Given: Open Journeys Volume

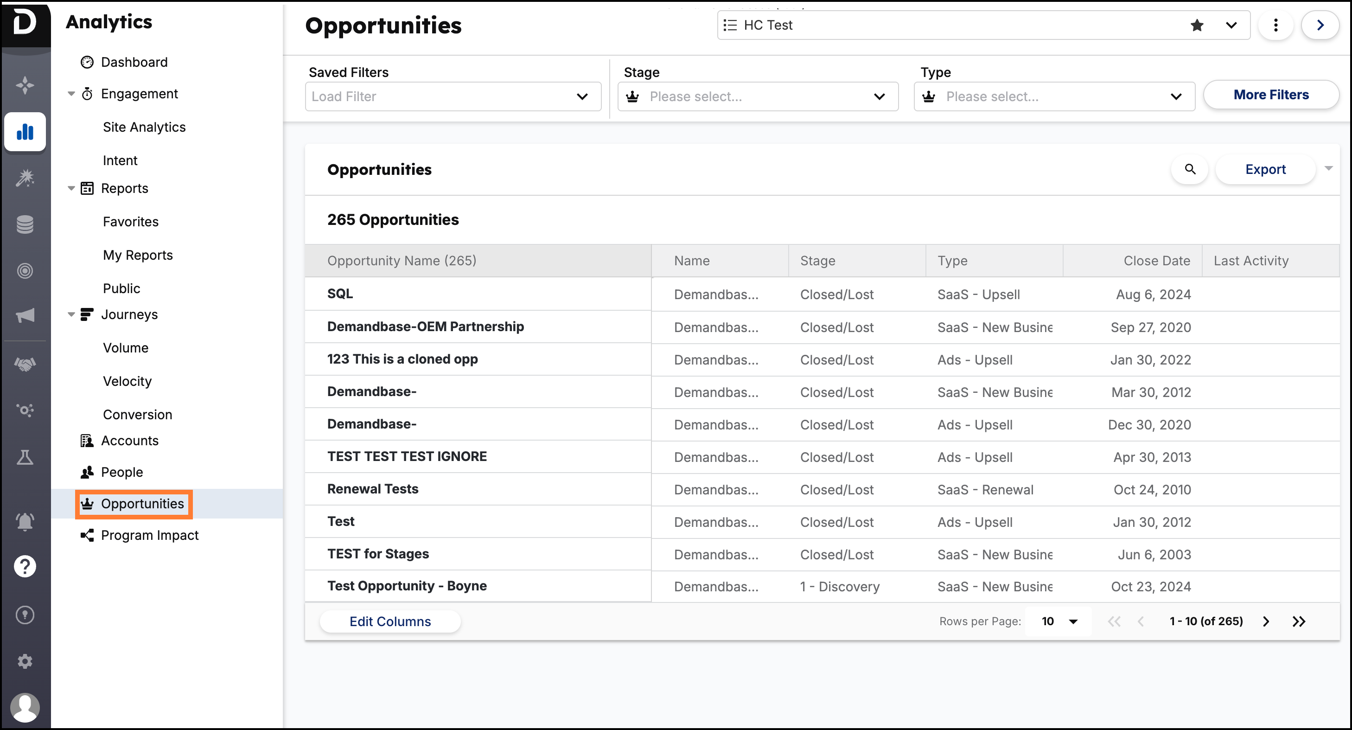Looking at the screenshot, I should coord(126,348).
